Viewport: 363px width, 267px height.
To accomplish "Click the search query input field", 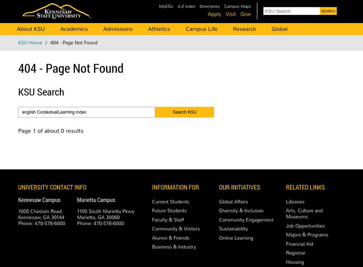I will point(87,112).
